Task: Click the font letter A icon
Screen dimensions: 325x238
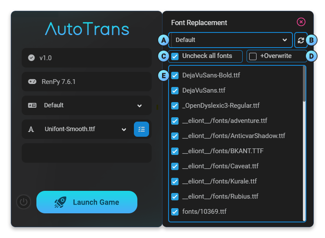Action: pyautogui.click(x=31, y=129)
